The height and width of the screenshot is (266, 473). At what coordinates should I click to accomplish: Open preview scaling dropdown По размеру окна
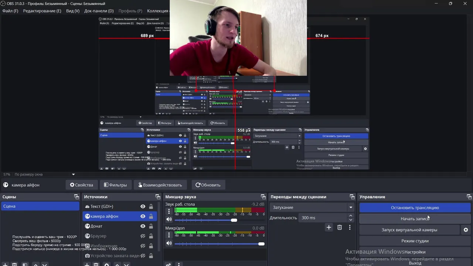[x=44, y=174]
